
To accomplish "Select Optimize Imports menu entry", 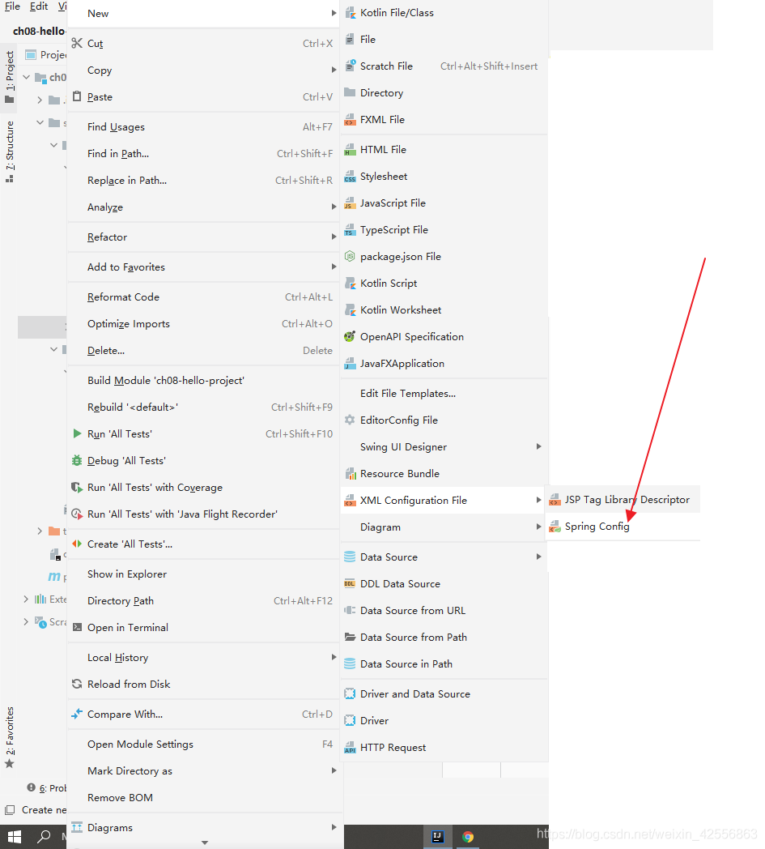I will tap(204, 324).
